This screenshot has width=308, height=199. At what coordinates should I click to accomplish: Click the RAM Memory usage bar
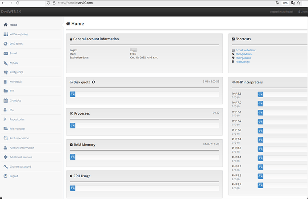[x=144, y=157]
